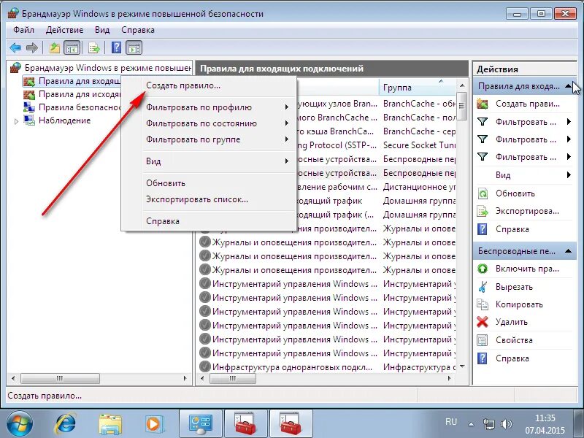Click the Обновить icon in the Actions pane
Image resolution: width=584 pixels, height=438 pixels.
483,193
